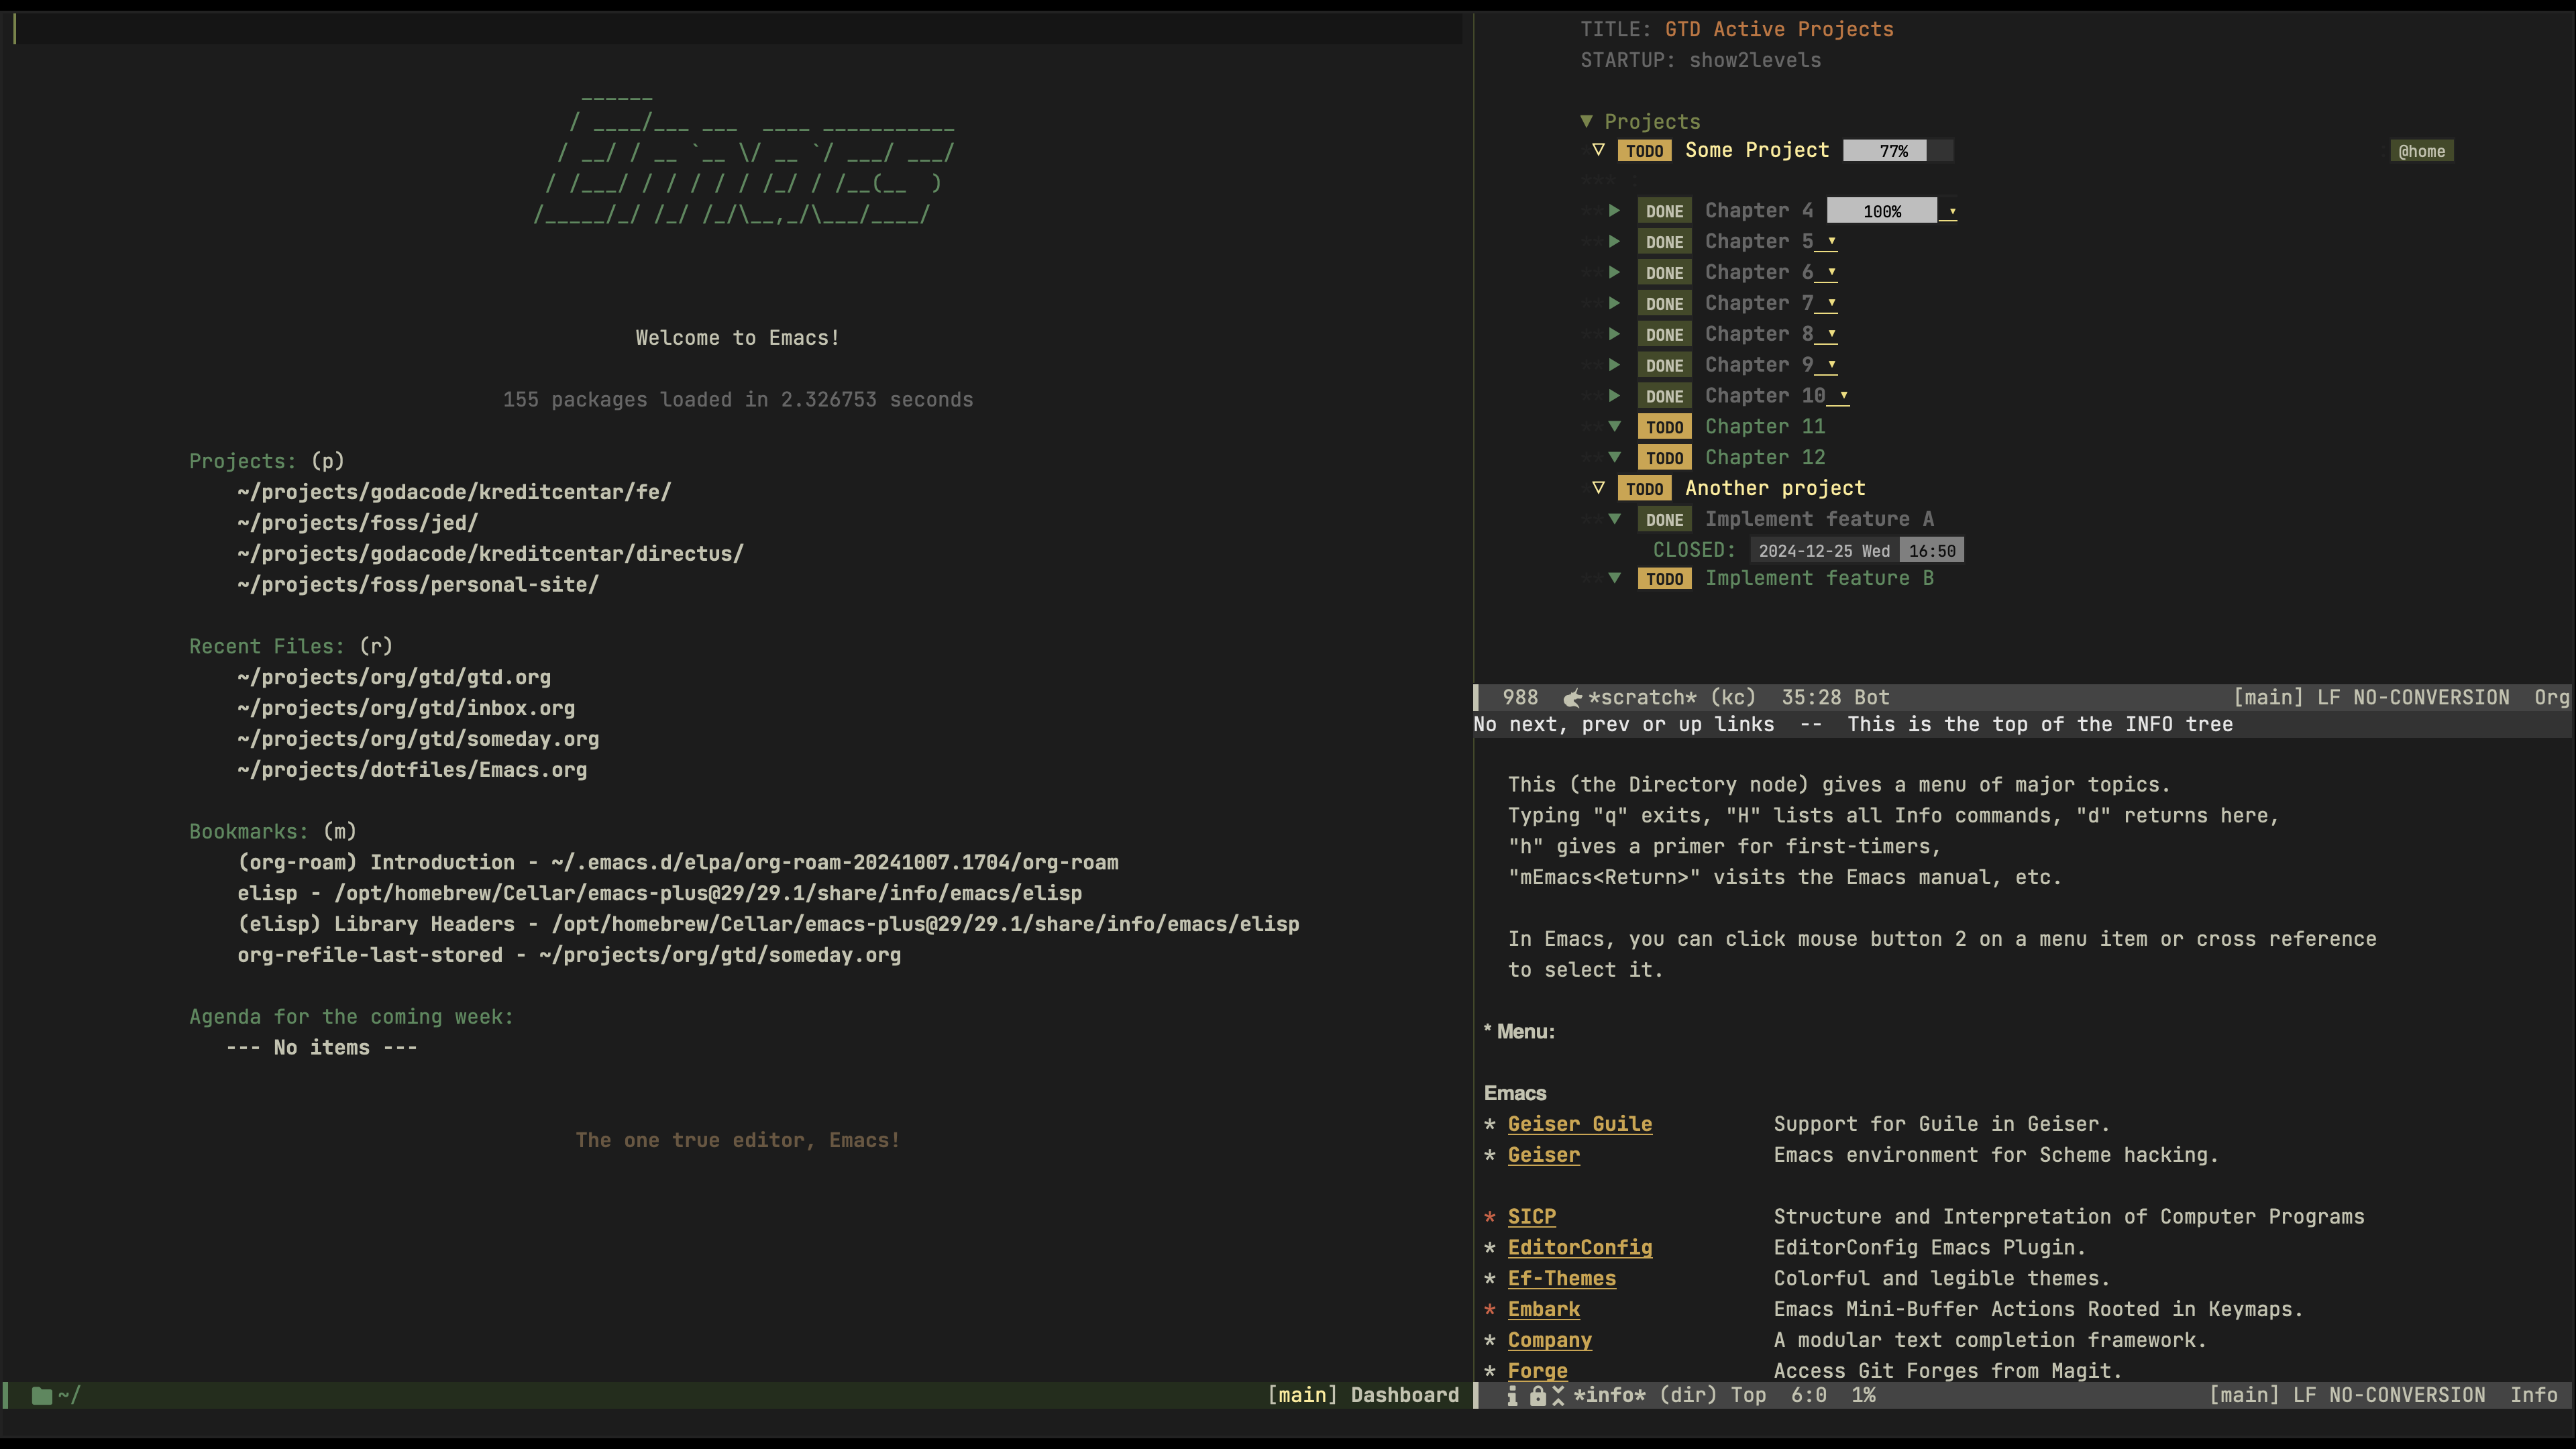Click the star bullet beside Embark entry
The width and height of the screenshot is (2576, 1449).
[x=1490, y=1310]
